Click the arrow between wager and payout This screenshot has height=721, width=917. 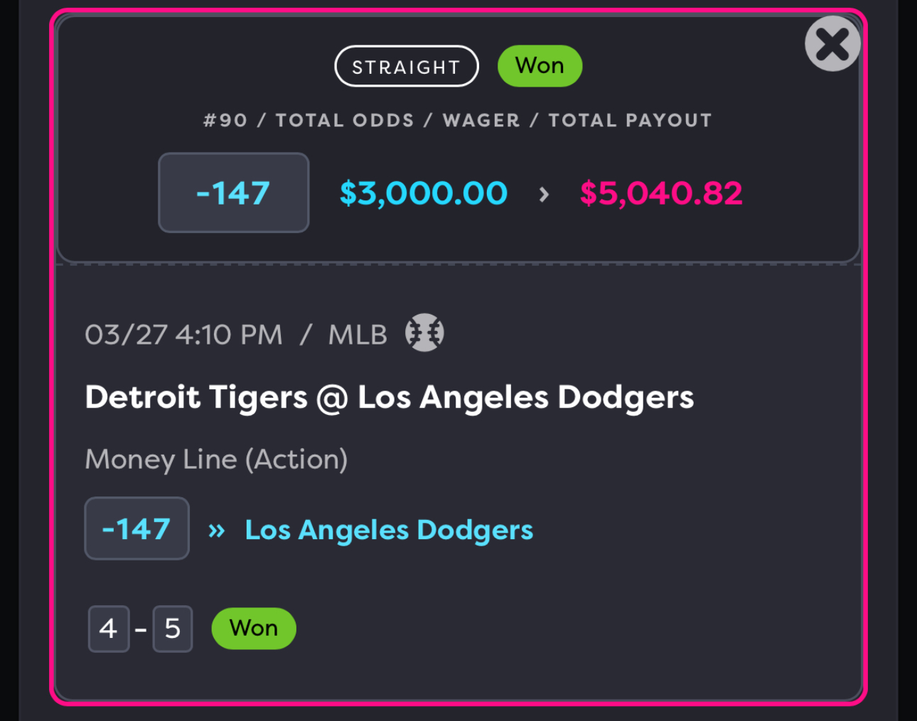pyautogui.click(x=544, y=194)
